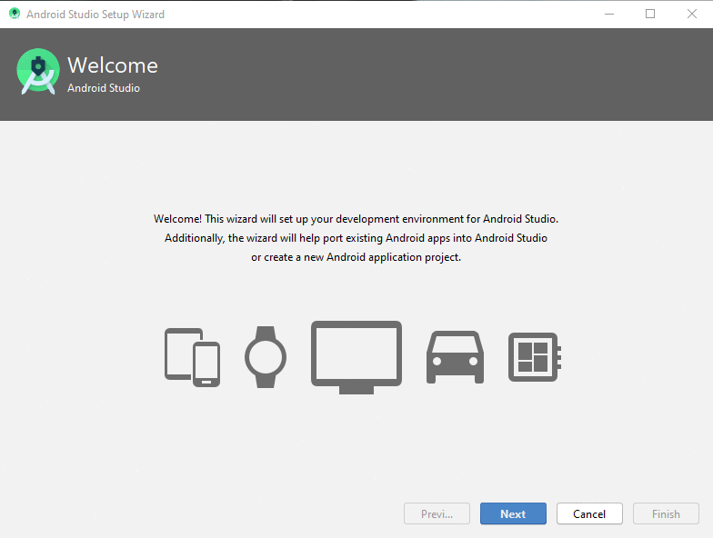713x538 pixels.
Task: Click the line starting "Additionally, the wizard"
Action: [356, 238]
